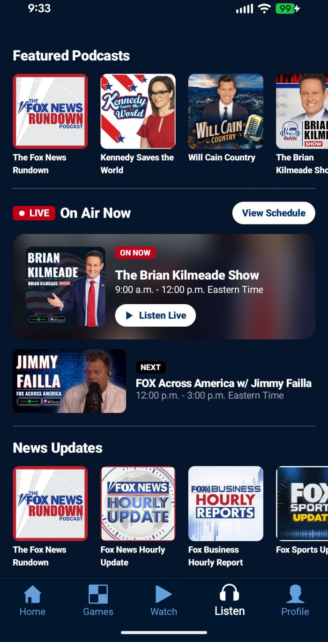Open the Fox News Hourly Update artwork

pyautogui.click(x=138, y=503)
